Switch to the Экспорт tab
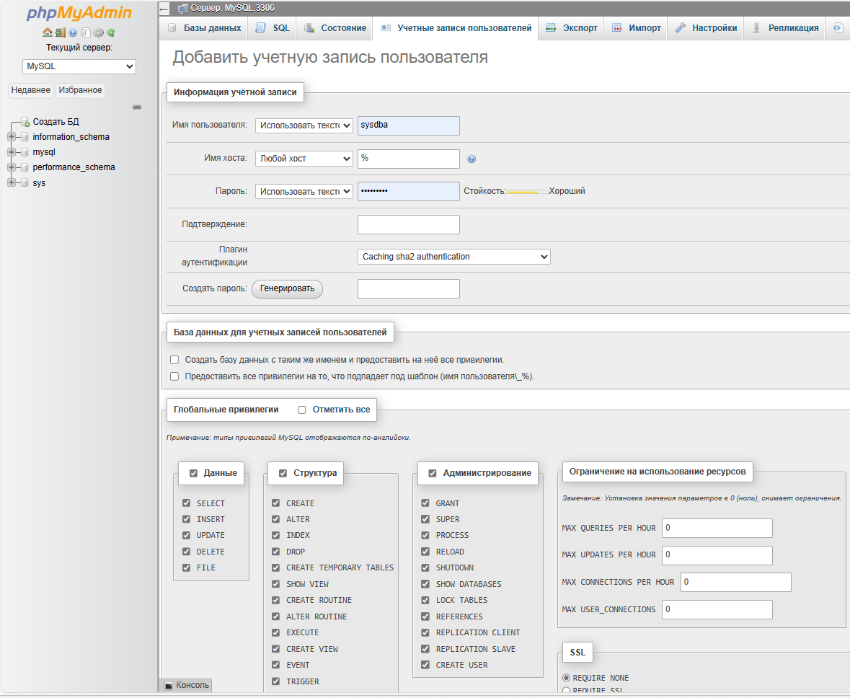 571,28
